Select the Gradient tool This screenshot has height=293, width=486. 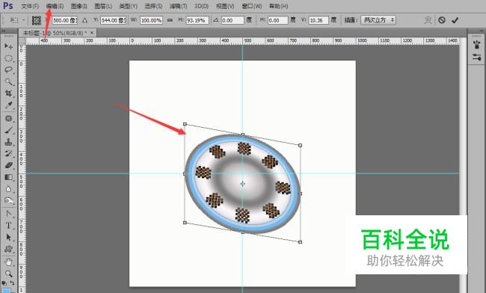8,177
